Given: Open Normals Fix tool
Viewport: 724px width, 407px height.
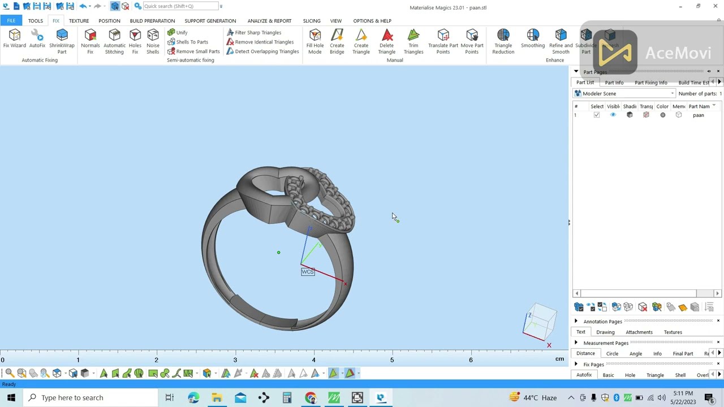Looking at the screenshot, I should tap(90, 42).
